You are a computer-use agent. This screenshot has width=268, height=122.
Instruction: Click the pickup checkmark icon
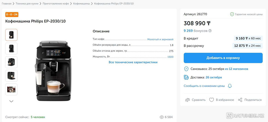186,69
